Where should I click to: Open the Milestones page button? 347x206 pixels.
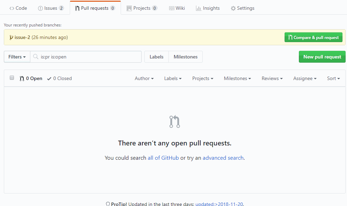point(185,57)
